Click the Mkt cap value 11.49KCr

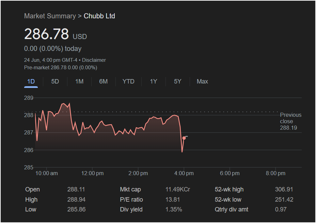click(x=178, y=189)
